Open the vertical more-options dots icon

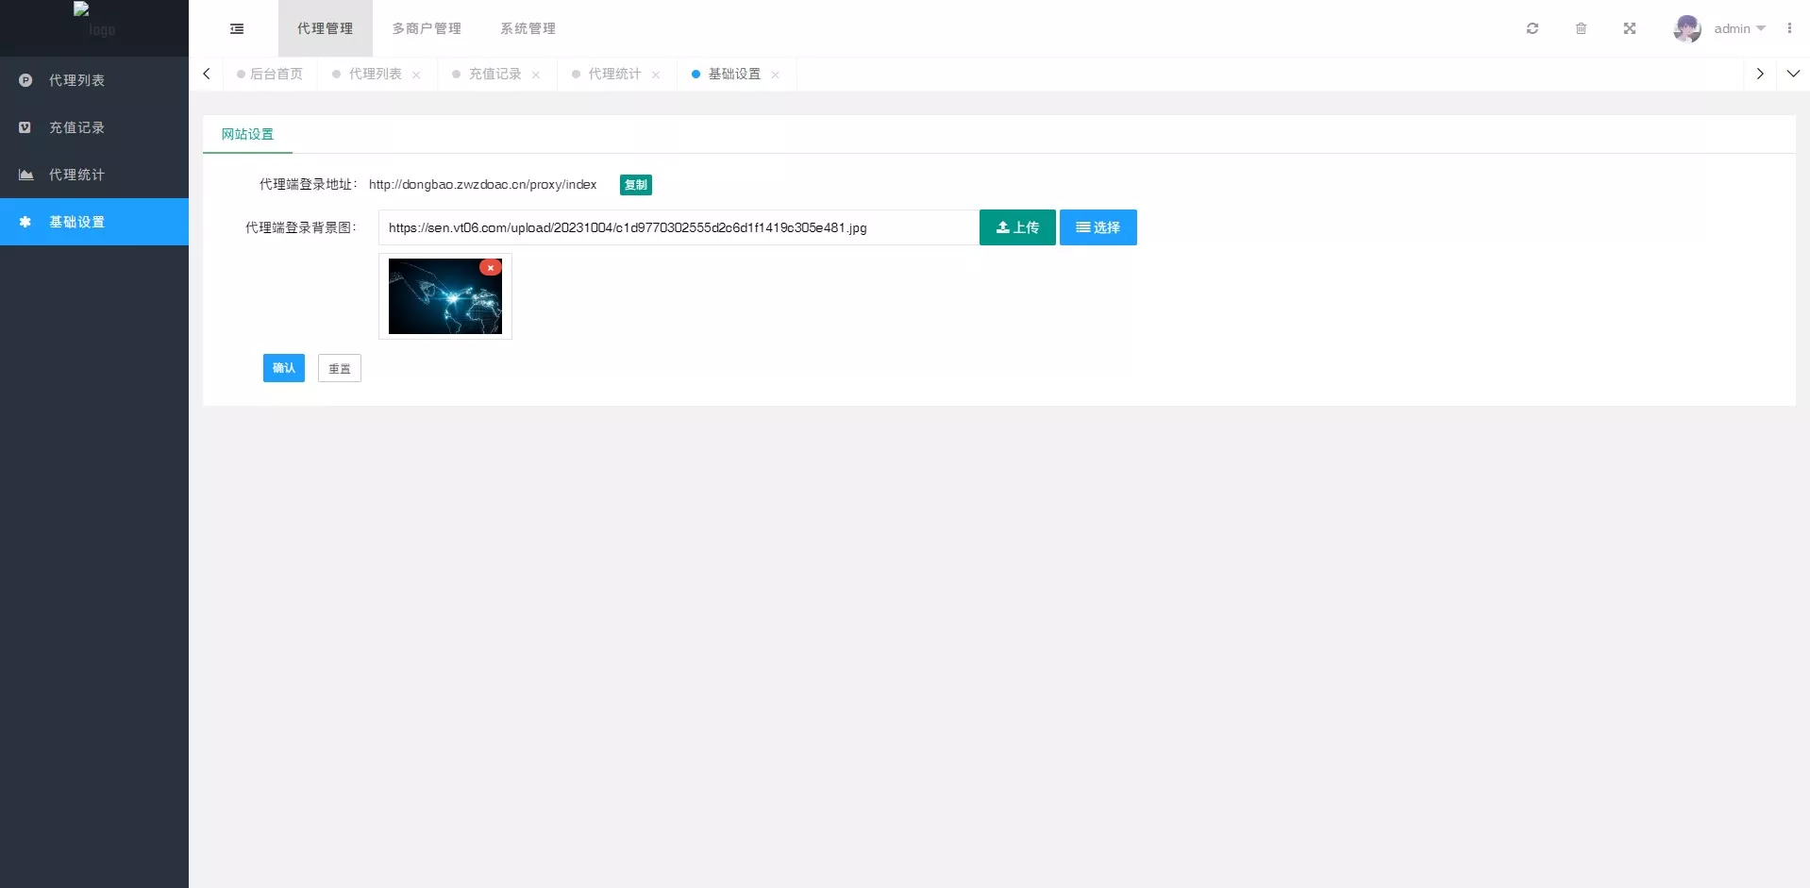pyautogui.click(x=1789, y=28)
